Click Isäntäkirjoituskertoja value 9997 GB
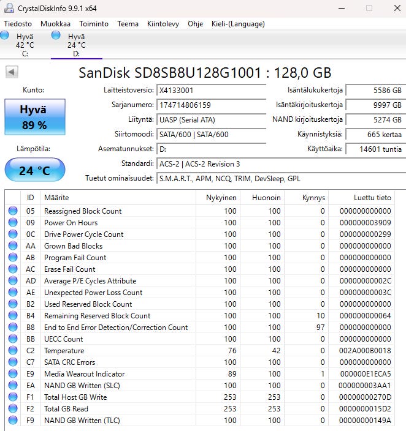 click(x=376, y=105)
